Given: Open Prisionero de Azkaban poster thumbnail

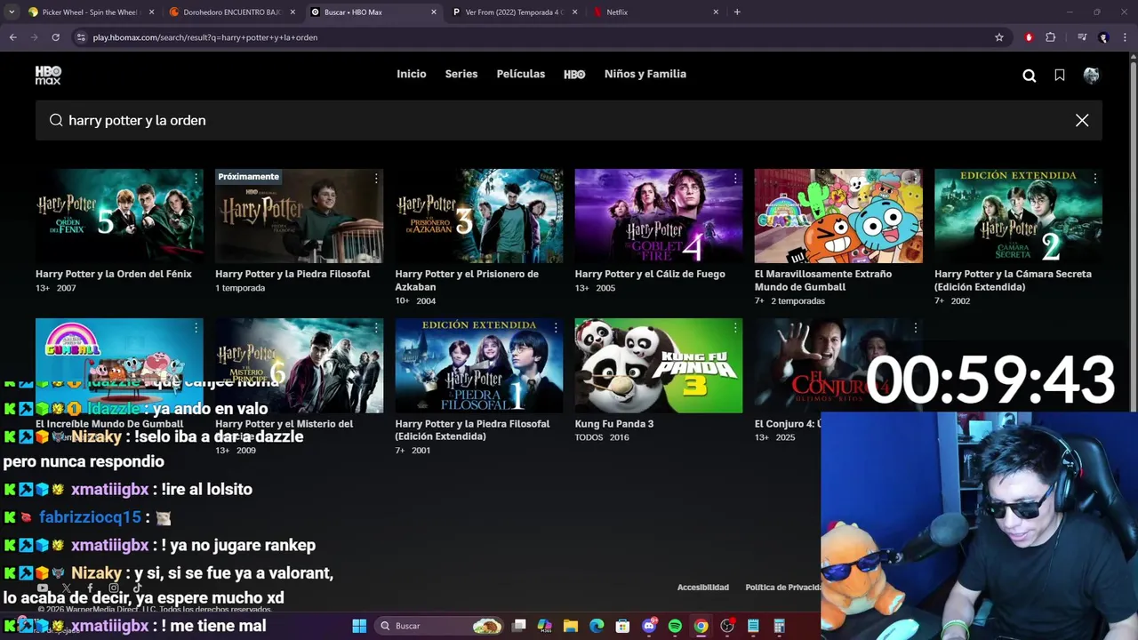Looking at the screenshot, I should 478,216.
